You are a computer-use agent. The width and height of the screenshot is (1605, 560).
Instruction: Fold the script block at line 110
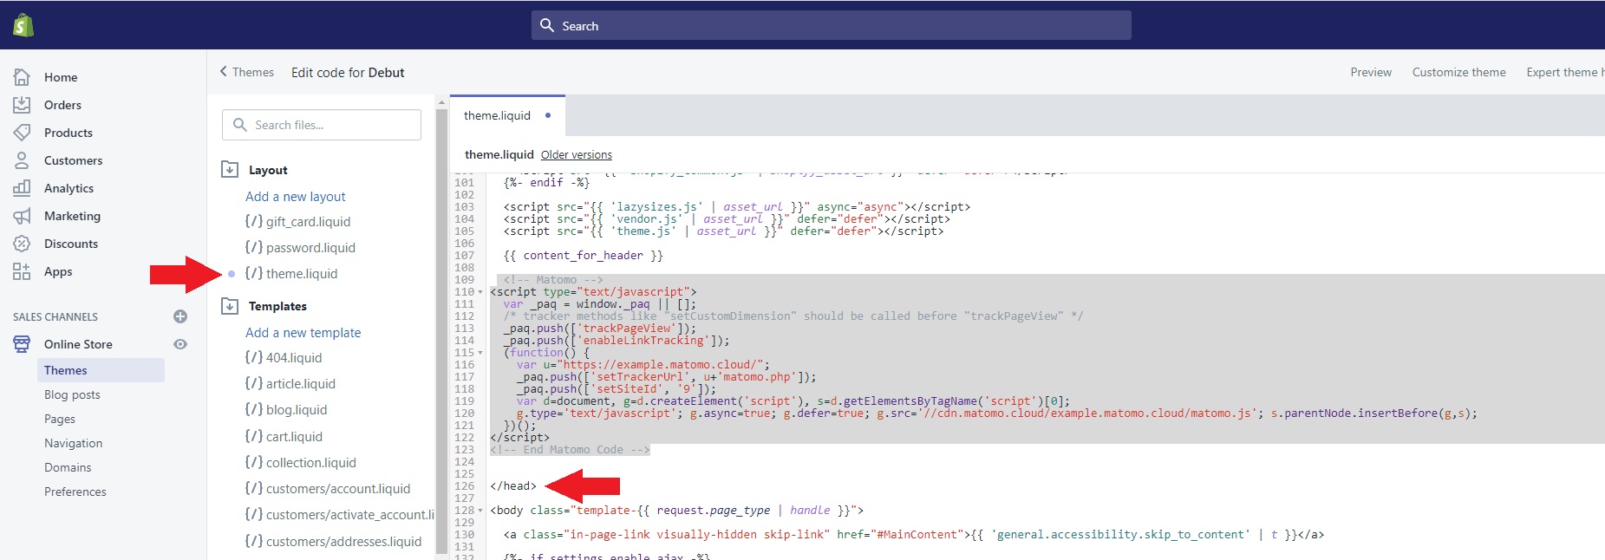[480, 292]
